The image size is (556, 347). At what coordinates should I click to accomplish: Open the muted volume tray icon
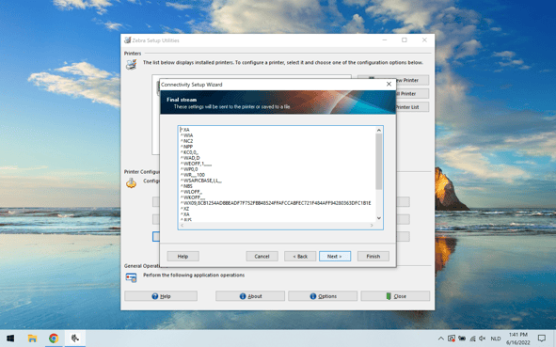click(x=483, y=339)
